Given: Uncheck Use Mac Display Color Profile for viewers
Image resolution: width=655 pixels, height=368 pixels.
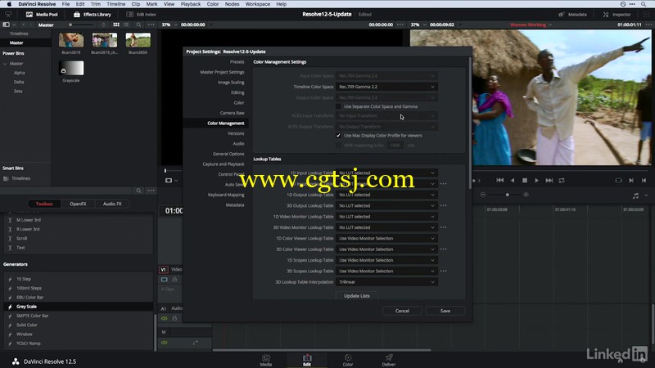Looking at the screenshot, I should [x=338, y=136].
